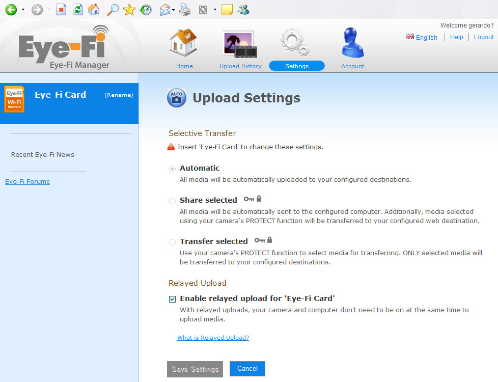Click the Mail envelope toolbar icon

point(165,10)
